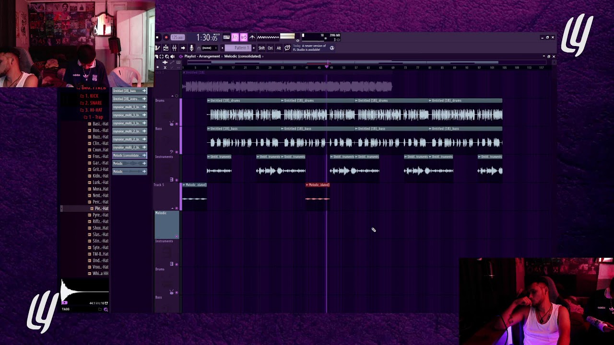Click the waveform tool icon above timeline
This screenshot has width=614, height=345.
[x=165, y=62]
